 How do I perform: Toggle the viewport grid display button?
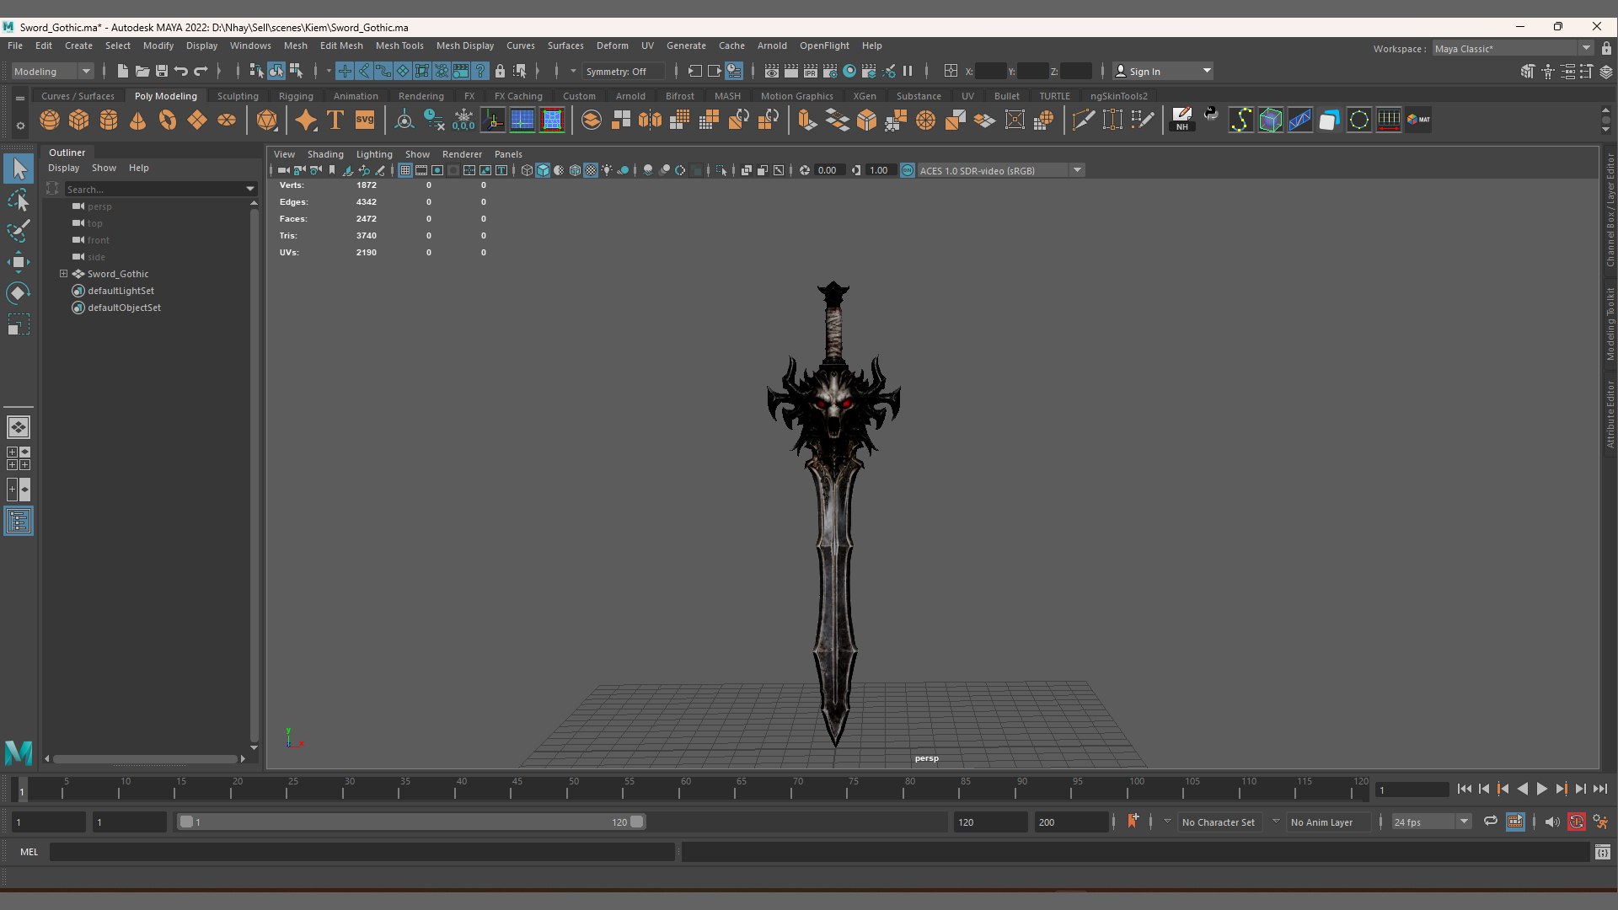tap(405, 170)
